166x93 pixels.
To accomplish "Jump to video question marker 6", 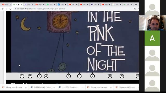I will [x=79, y=76].
